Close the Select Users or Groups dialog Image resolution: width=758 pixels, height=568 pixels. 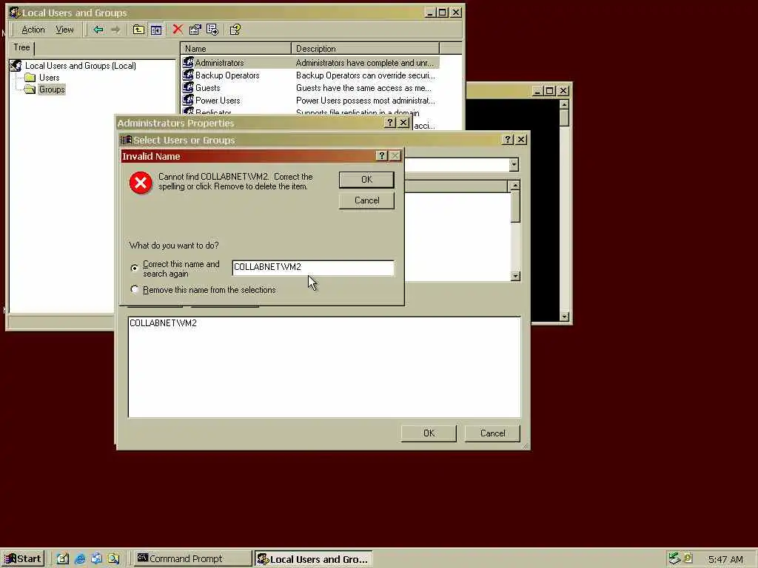point(521,139)
